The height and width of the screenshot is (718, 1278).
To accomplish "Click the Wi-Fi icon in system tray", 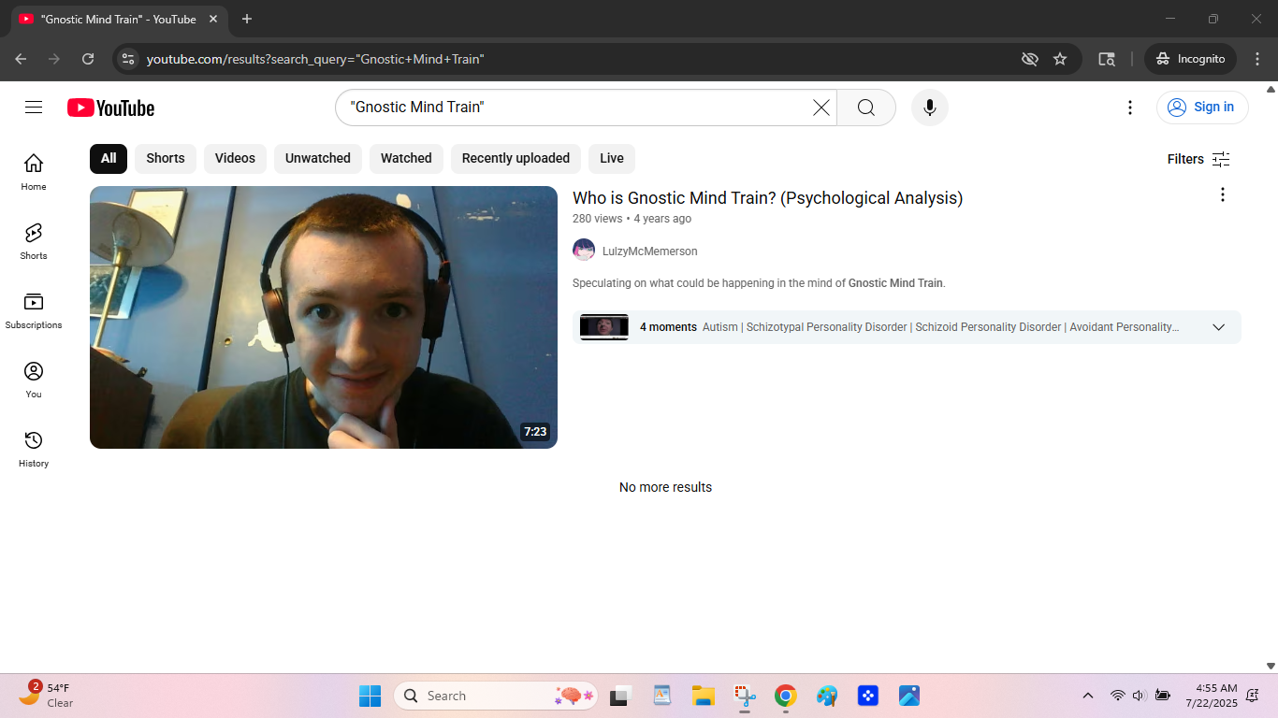I will (x=1118, y=696).
